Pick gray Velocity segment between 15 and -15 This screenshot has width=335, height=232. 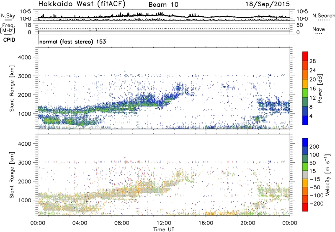tap(305, 175)
